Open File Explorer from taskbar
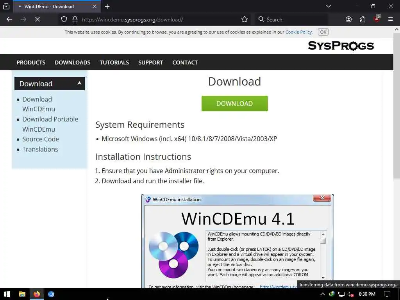This screenshot has height=300, width=400. [x=22, y=294]
